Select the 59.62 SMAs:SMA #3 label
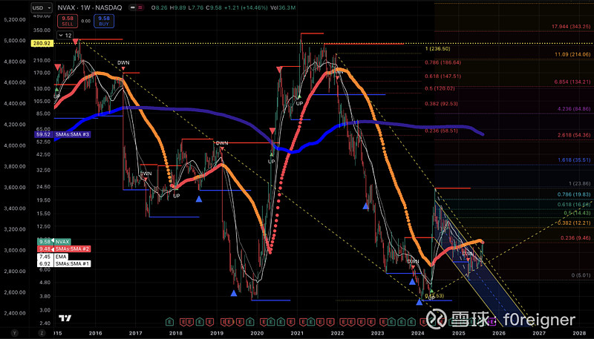 [x=62, y=134]
